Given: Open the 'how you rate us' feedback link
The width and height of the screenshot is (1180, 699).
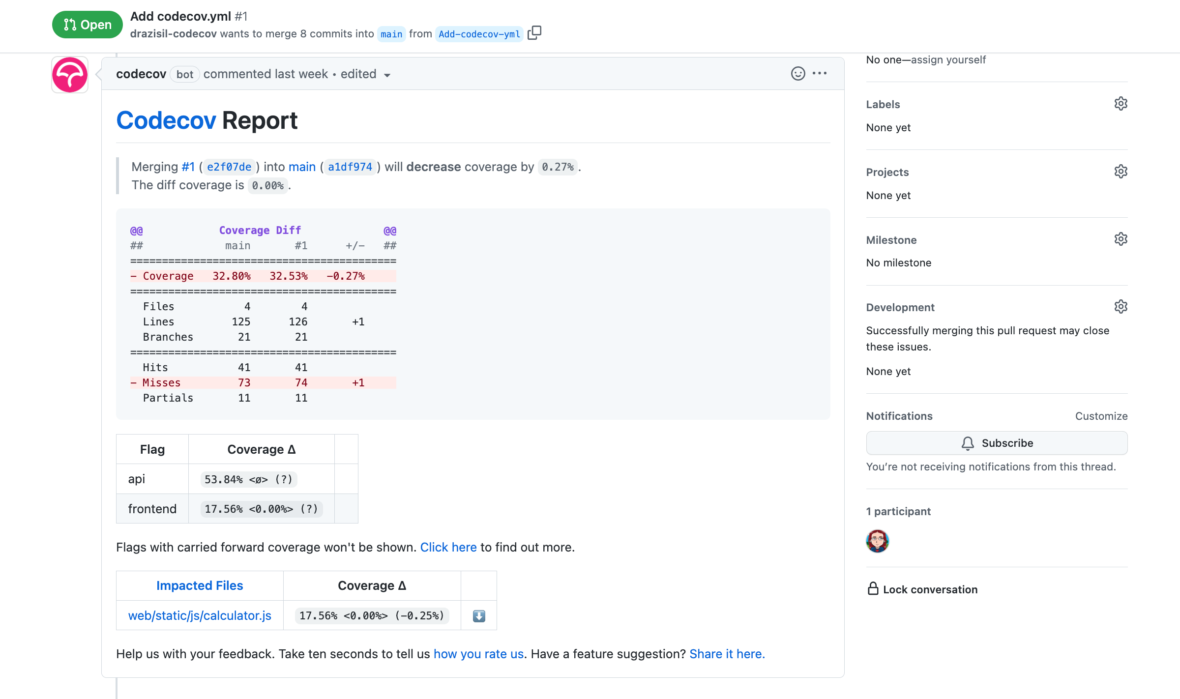Looking at the screenshot, I should tap(478, 654).
